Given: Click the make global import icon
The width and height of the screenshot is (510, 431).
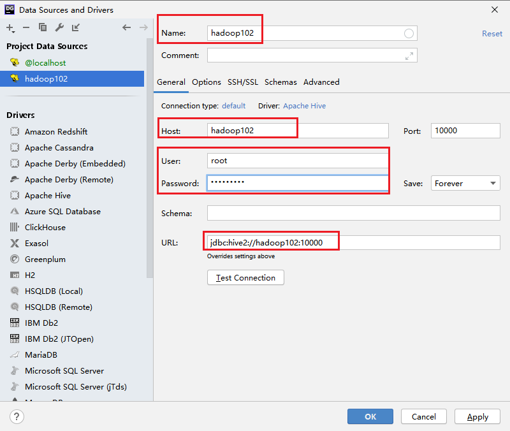Looking at the screenshot, I should [x=76, y=27].
